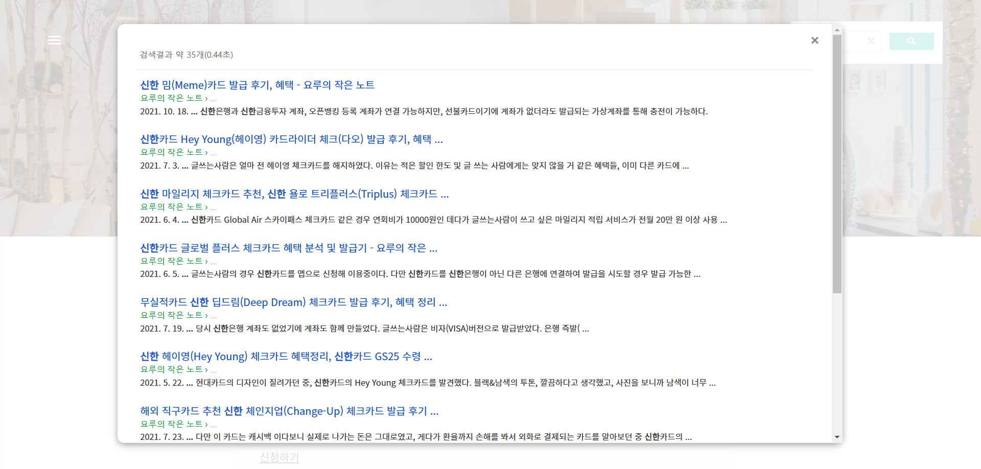981x469 pixels.
Task: Click the 2021. 5. 22. snippet text
Action: (428, 383)
